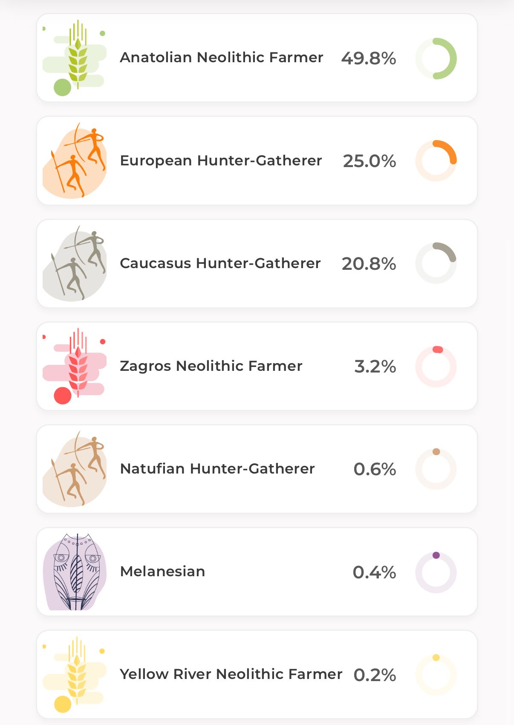This screenshot has width=514, height=725.
Task: Click the orange 25.0% donut ring
Action: tap(436, 161)
